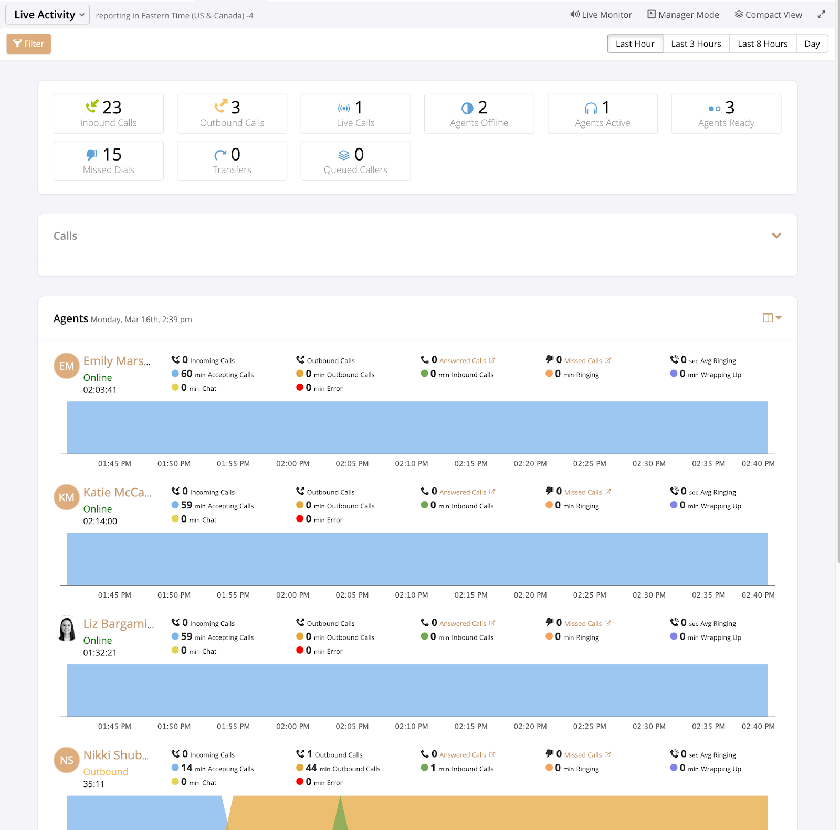
Task: Click Emily Mars Incoming Calls phone icon
Action: pos(175,359)
